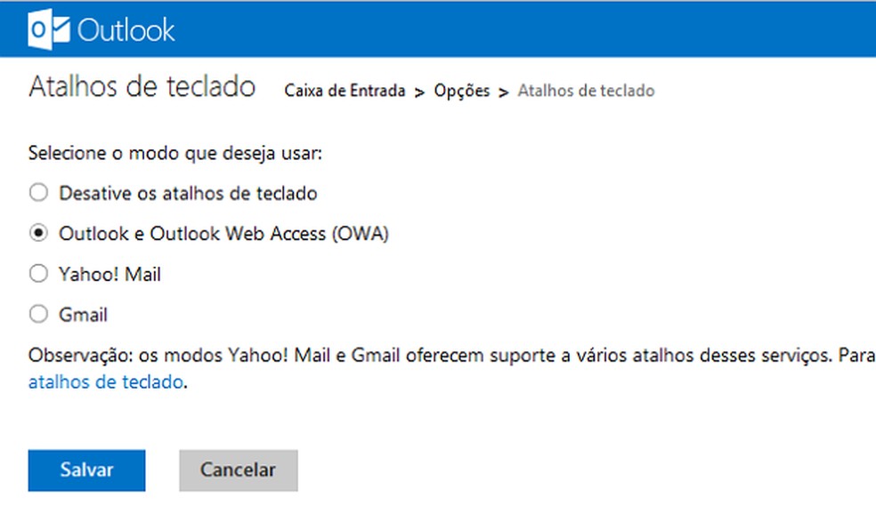
Task: Navigate to "Opções" via the breadcrumb trail
Action: pyautogui.click(x=461, y=90)
